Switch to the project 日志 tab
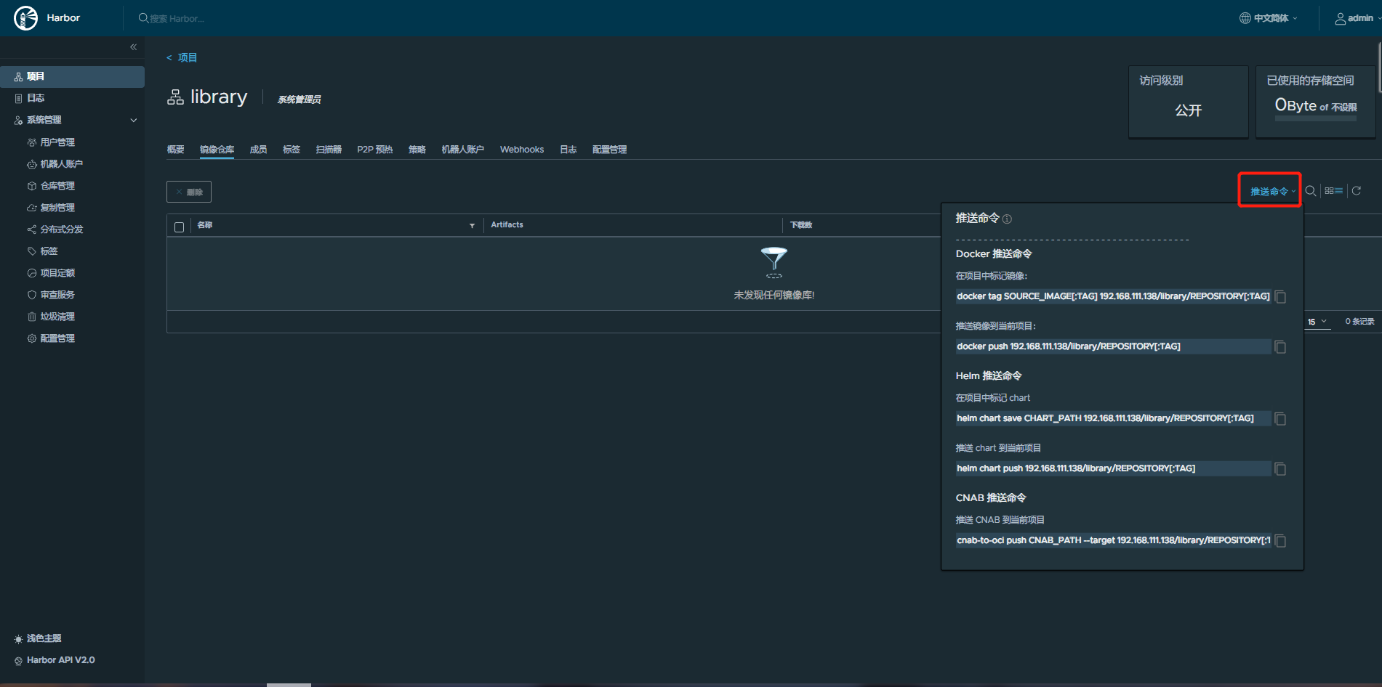Screen dimensions: 1382x687 (569, 150)
